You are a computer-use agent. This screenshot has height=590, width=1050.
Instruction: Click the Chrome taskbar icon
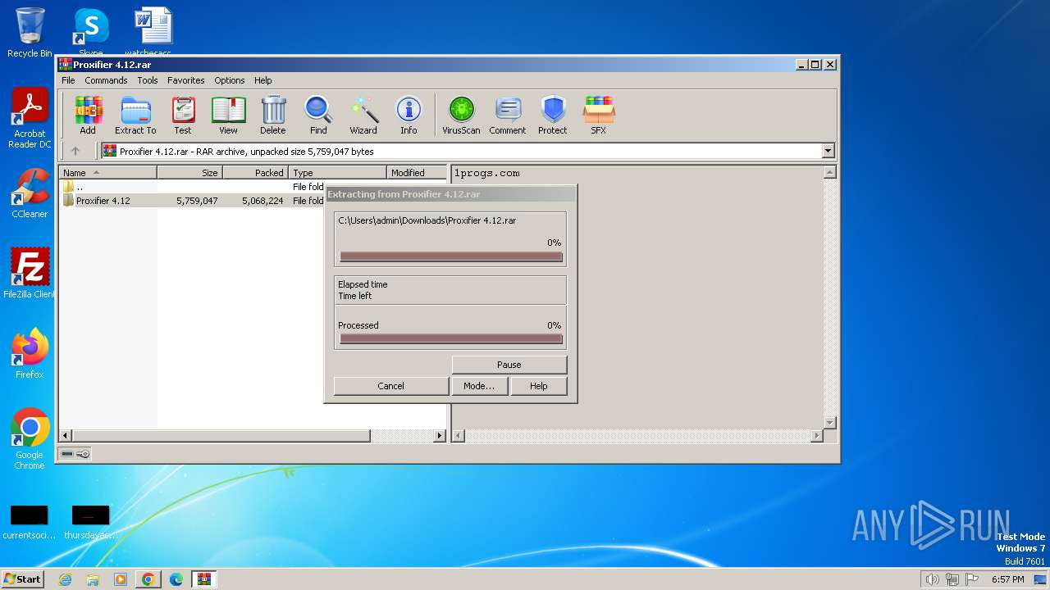[x=148, y=579]
